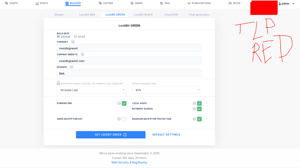The height and width of the screenshot is (168, 300).
Task: Click the Builder code icon
Action: [67, 3]
